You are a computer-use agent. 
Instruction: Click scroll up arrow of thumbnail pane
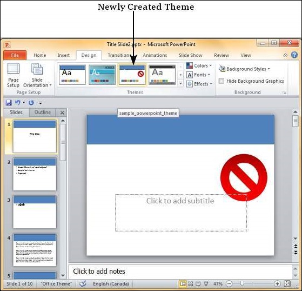63,121
